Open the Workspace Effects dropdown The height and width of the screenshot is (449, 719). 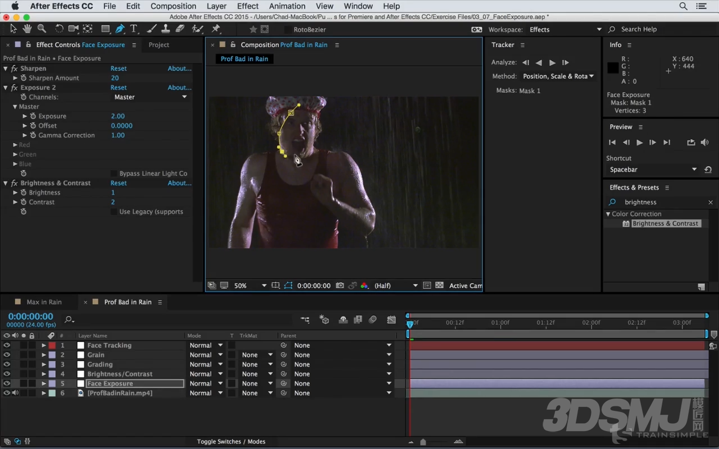[x=565, y=30]
